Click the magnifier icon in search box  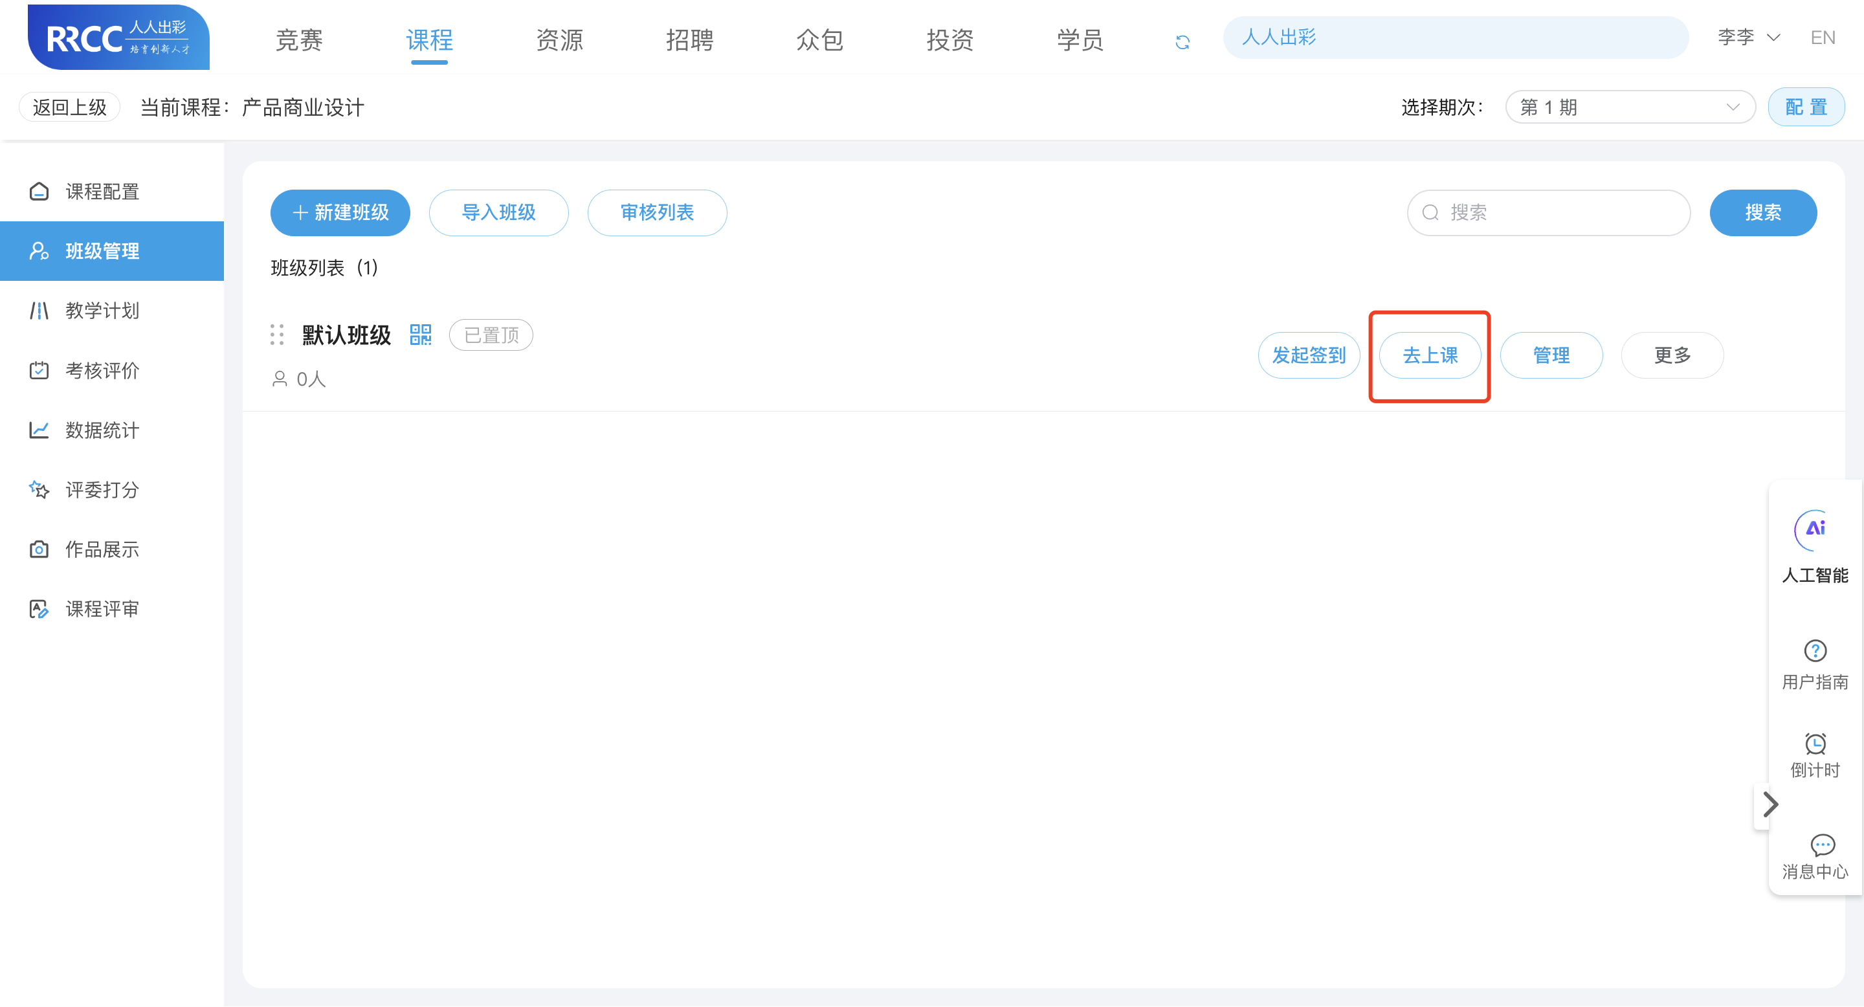click(1430, 213)
